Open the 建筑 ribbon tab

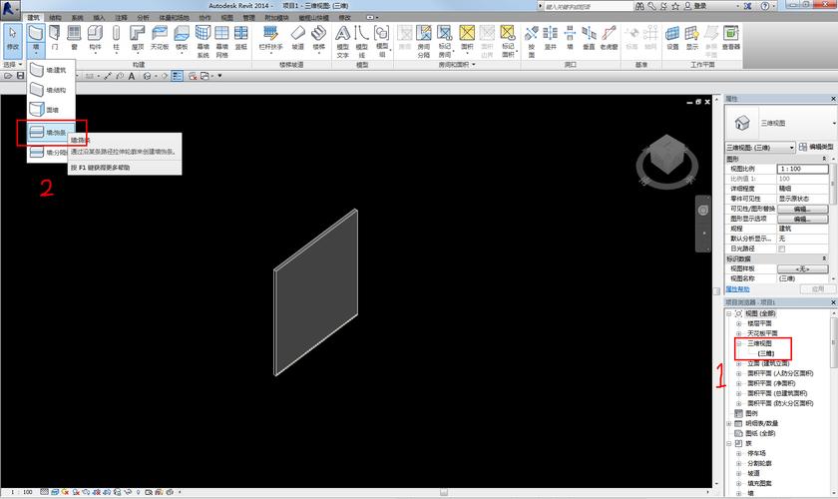[x=33, y=18]
